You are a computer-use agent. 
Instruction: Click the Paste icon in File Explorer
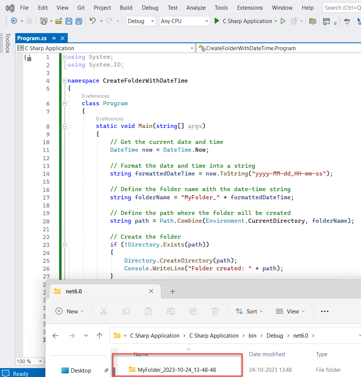coord(148,311)
